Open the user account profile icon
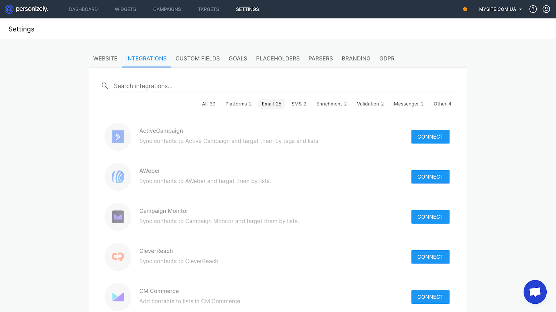This screenshot has height=312, width=556. click(x=546, y=9)
